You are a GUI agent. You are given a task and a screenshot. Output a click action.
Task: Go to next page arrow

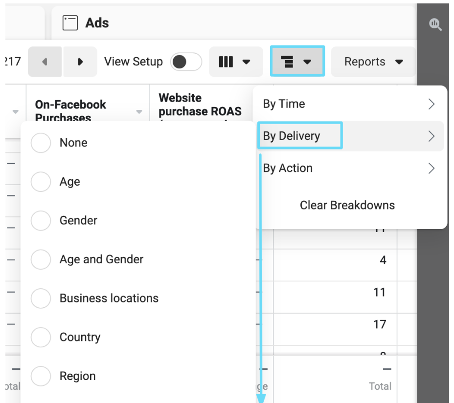pos(80,62)
